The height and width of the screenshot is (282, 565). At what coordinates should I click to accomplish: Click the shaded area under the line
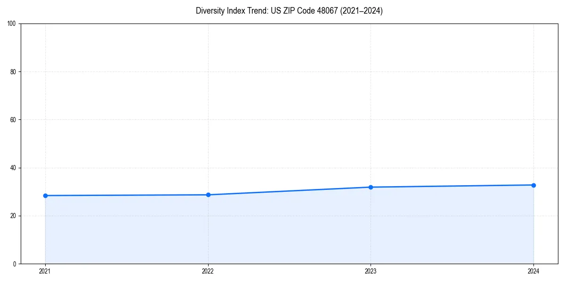tap(282, 230)
